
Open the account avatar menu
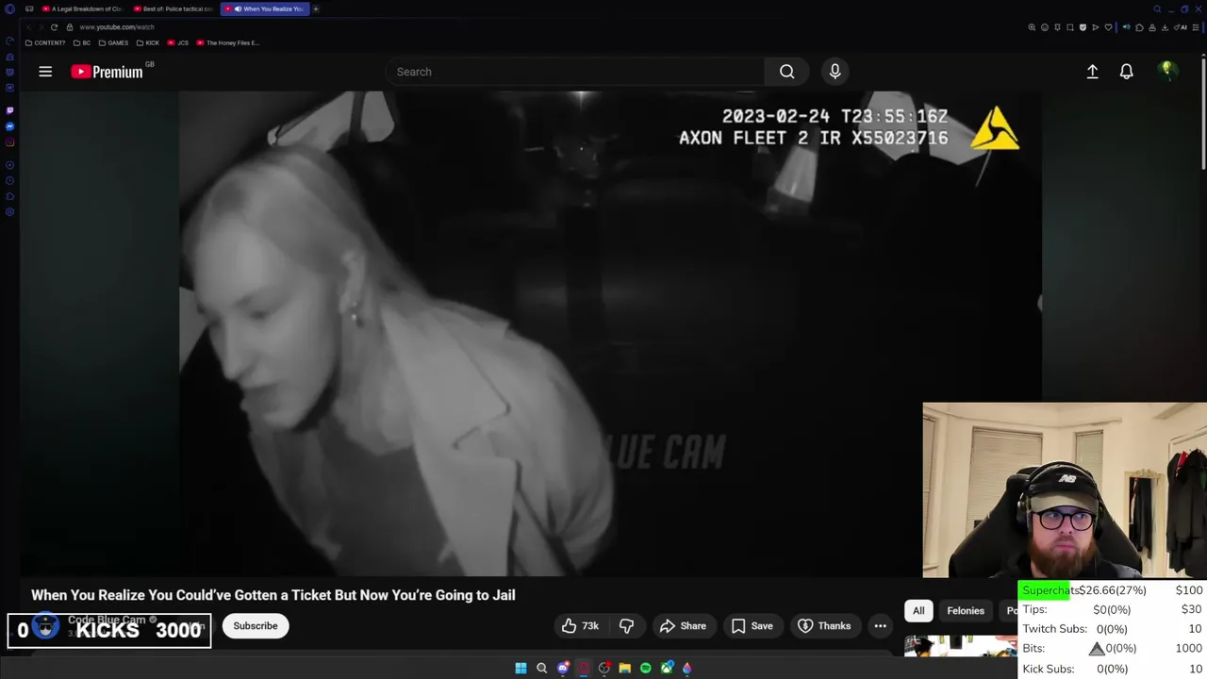click(x=1167, y=71)
